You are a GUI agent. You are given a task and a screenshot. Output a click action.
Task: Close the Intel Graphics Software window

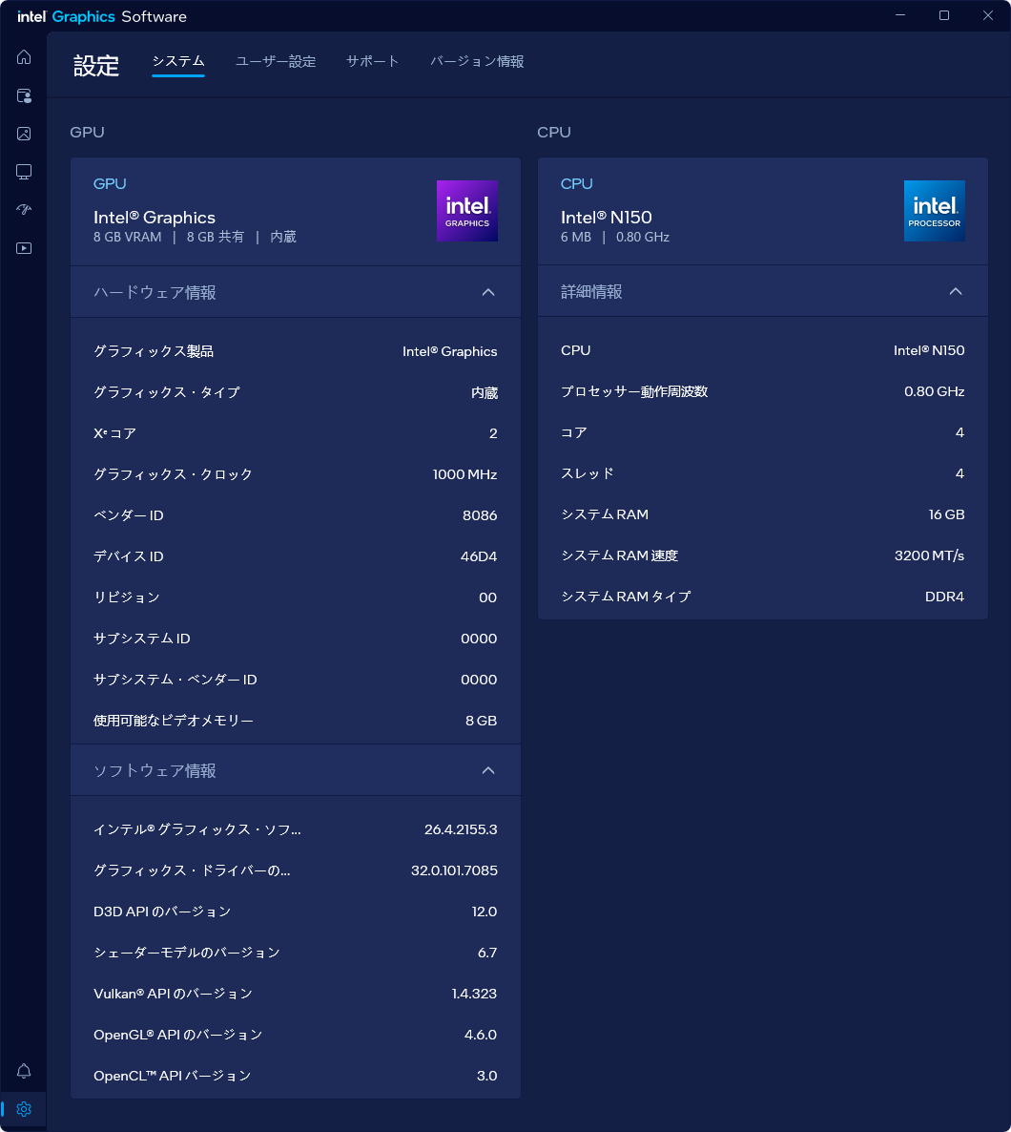[x=988, y=15]
